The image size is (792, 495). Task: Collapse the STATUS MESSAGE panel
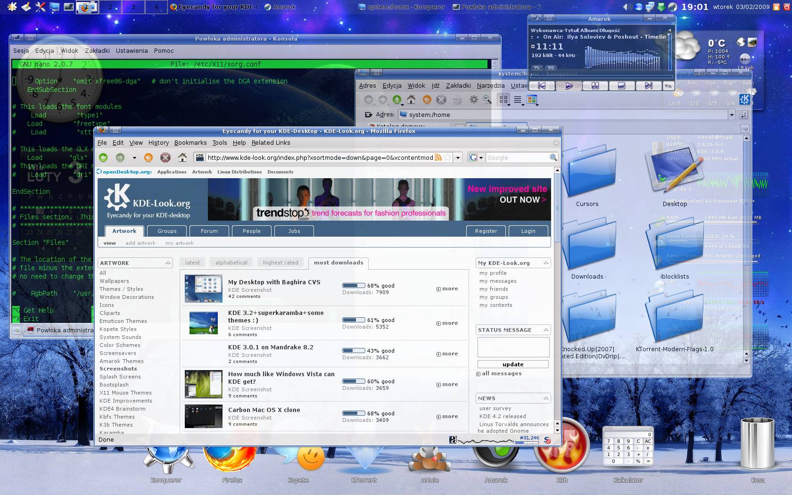(546, 330)
